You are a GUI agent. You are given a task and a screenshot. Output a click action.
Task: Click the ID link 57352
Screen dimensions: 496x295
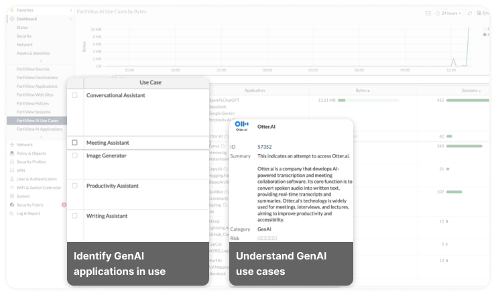(x=265, y=147)
